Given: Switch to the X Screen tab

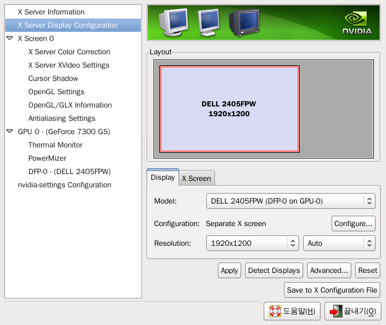Looking at the screenshot, I should (x=196, y=178).
